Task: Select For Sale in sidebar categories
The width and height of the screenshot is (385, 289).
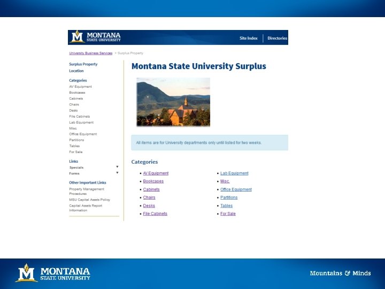Action: pos(76,152)
